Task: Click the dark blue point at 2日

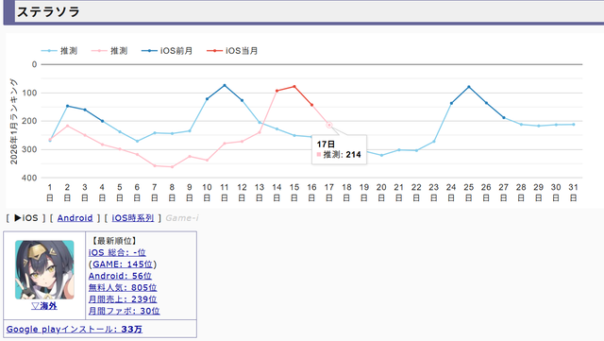Action: coord(67,106)
